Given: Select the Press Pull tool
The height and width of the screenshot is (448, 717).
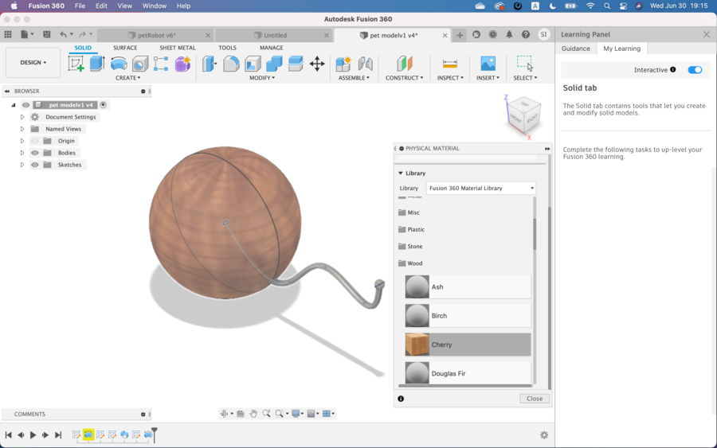Looking at the screenshot, I should [x=209, y=64].
